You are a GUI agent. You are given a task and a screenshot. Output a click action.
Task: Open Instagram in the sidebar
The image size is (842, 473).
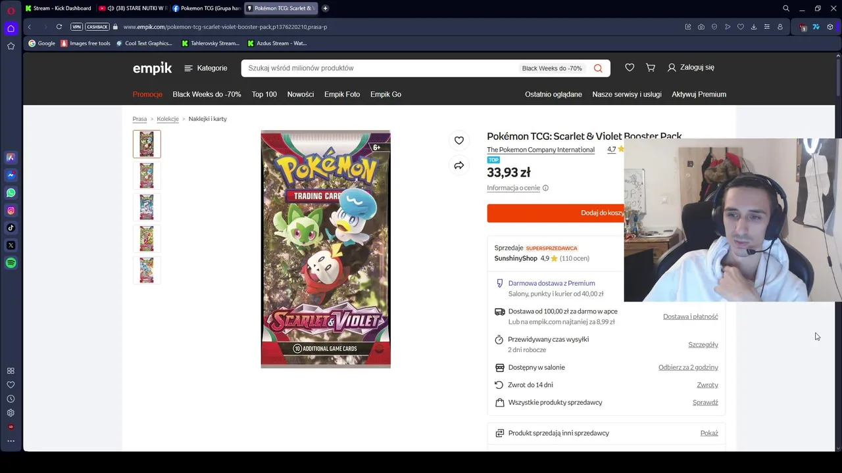point(11,210)
